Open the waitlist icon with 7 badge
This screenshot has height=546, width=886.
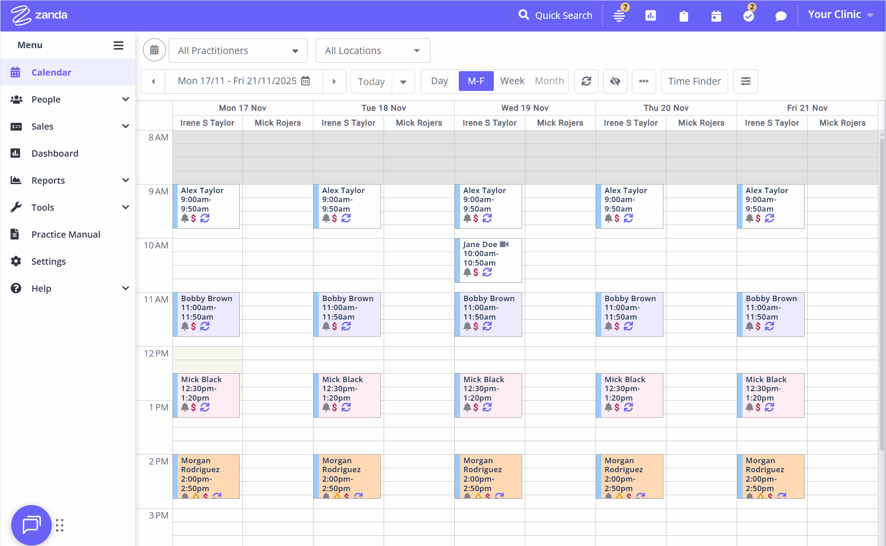pyautogui.click(x=619, y=16)
